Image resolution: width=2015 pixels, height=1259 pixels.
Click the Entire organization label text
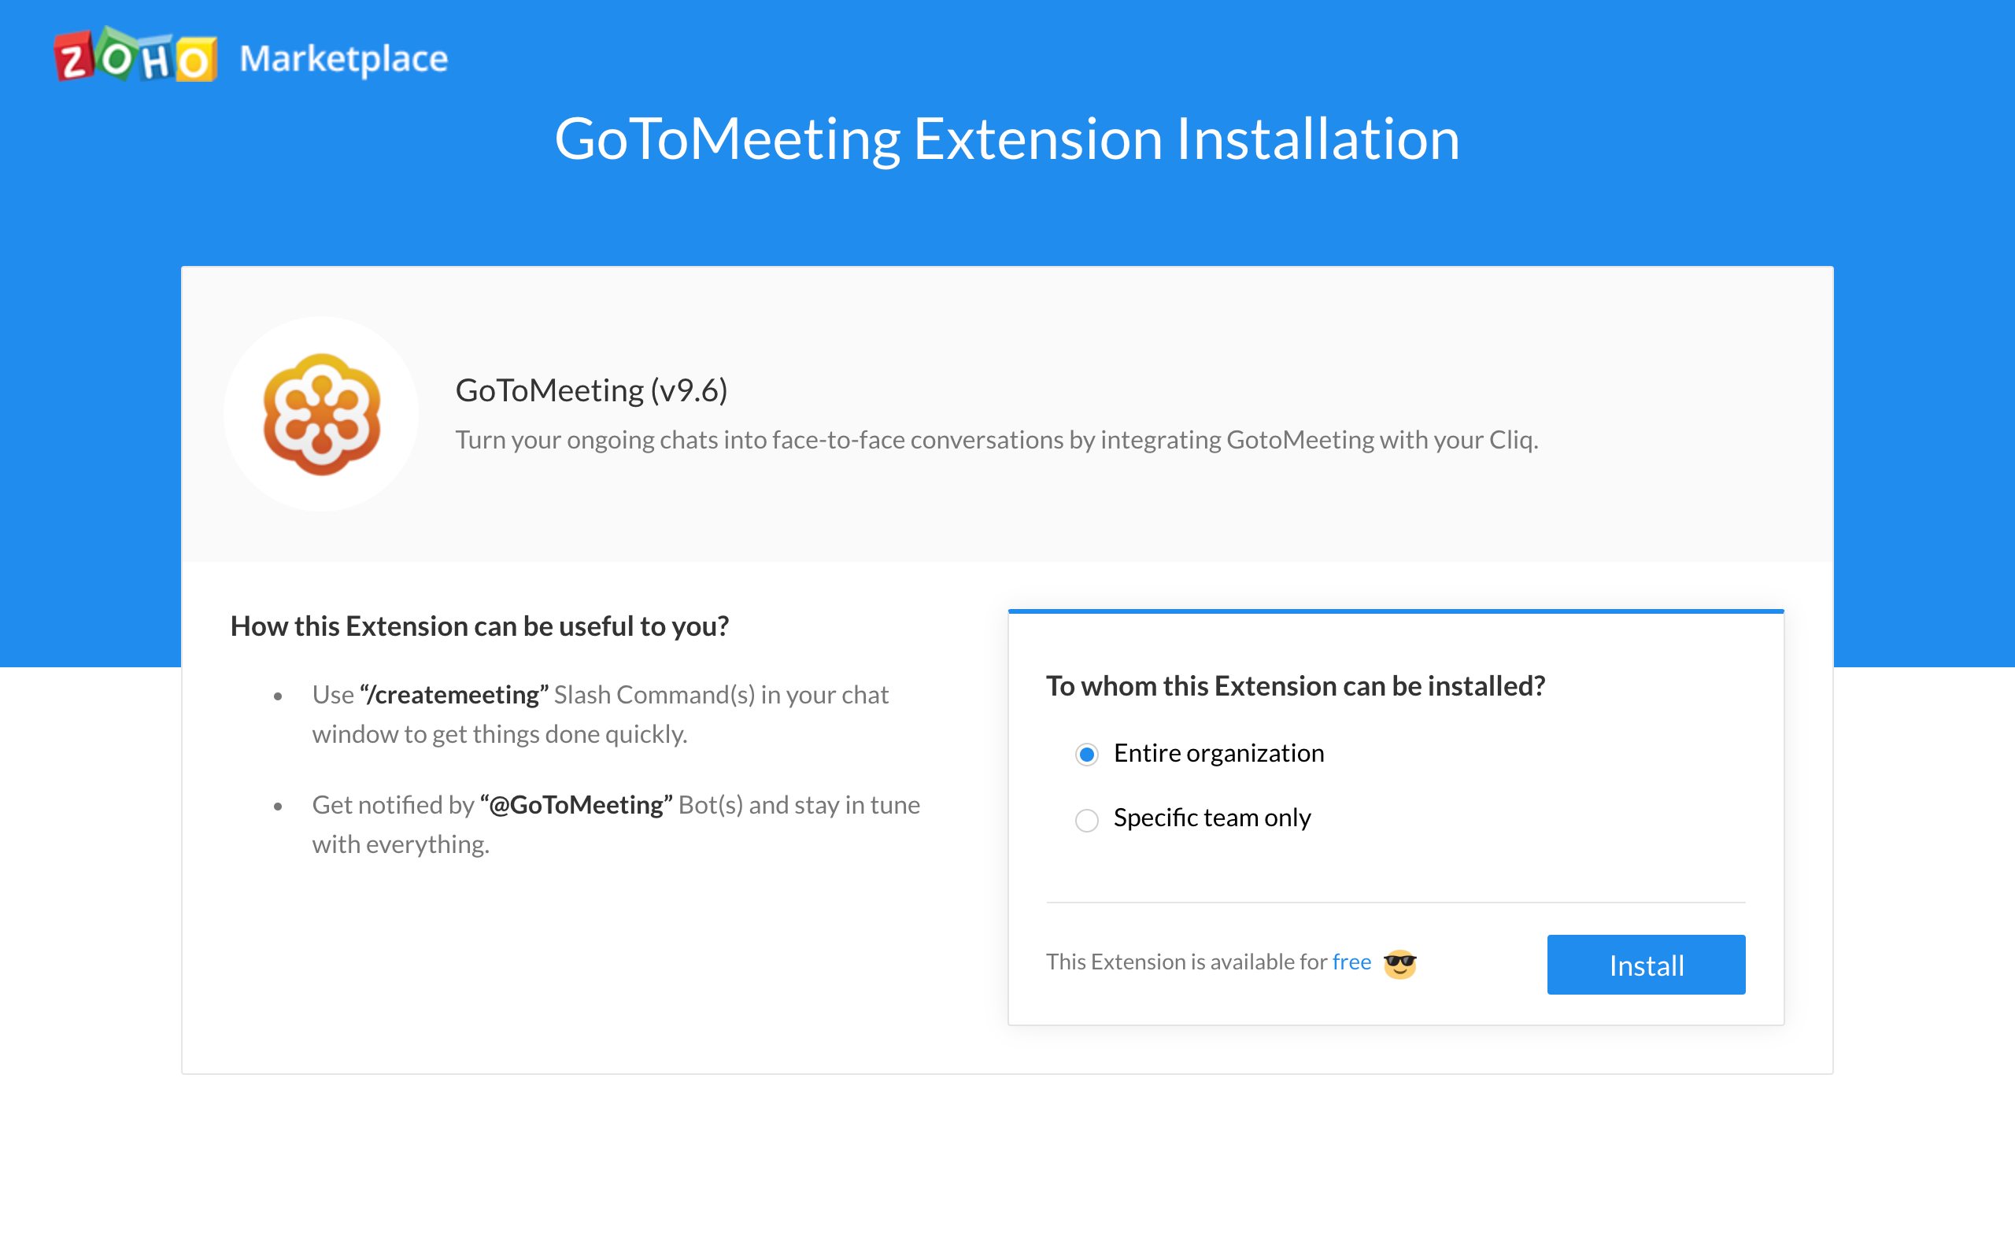pyautogui.click(x=1218, y=753)
